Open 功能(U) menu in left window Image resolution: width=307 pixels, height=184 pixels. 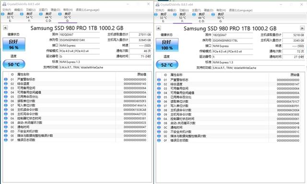pos(31,10)
